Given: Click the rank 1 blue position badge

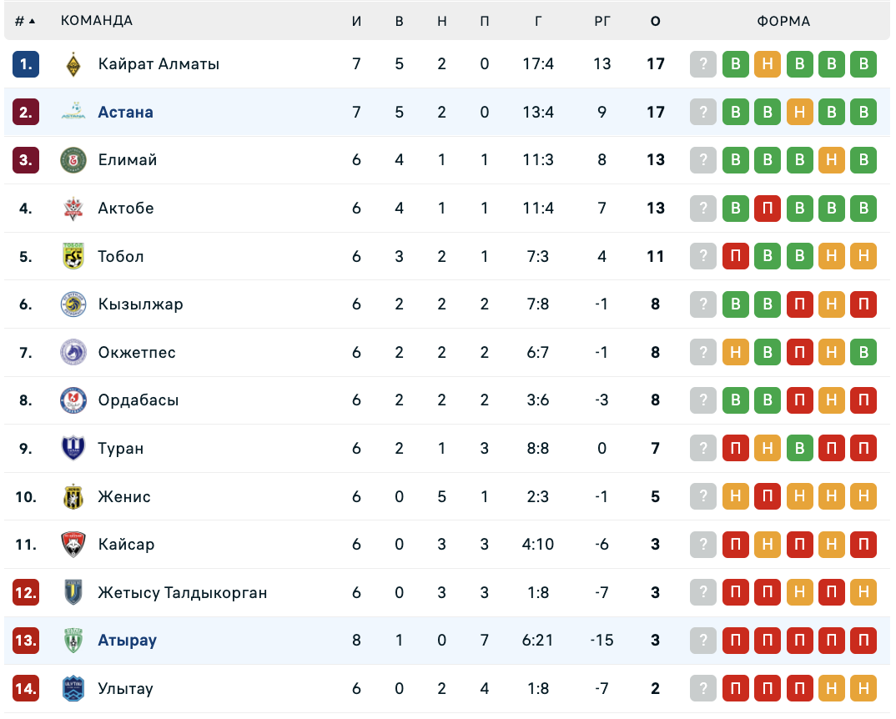Looking at the screenshot, I should pyautogui.click(x=26, y=64).
